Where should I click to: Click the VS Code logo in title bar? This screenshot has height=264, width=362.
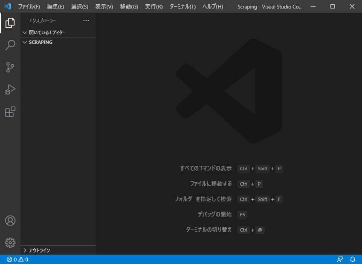[x=8, y=6]
